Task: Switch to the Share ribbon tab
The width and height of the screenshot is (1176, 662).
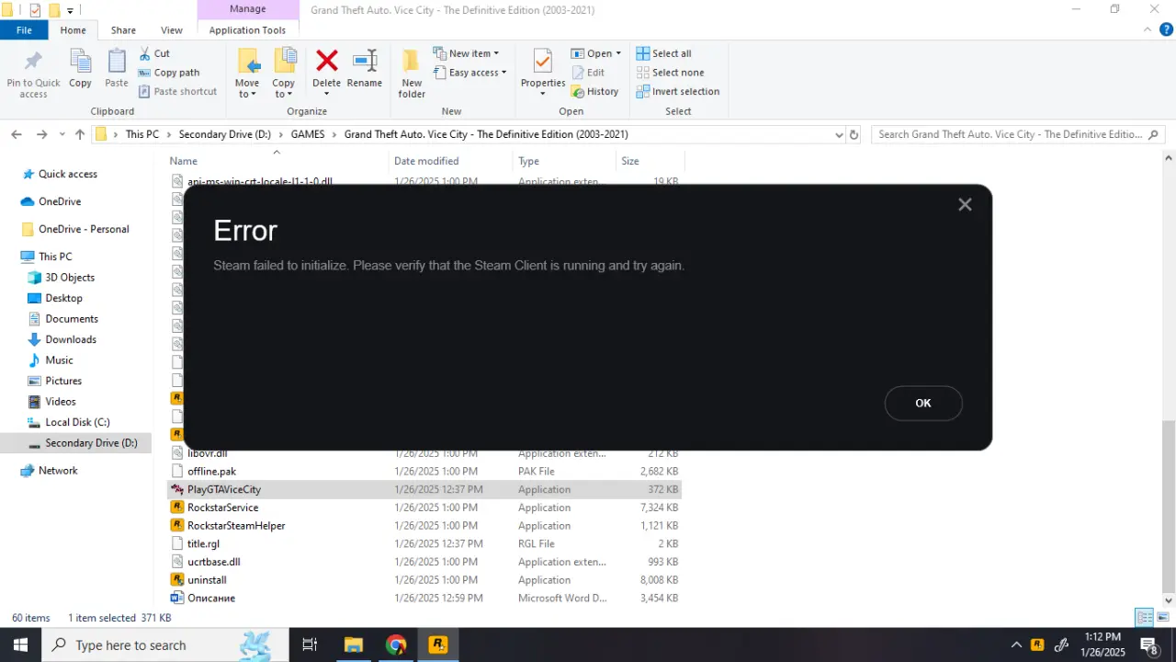Action: pyautogui.click(x=123, y=30)
